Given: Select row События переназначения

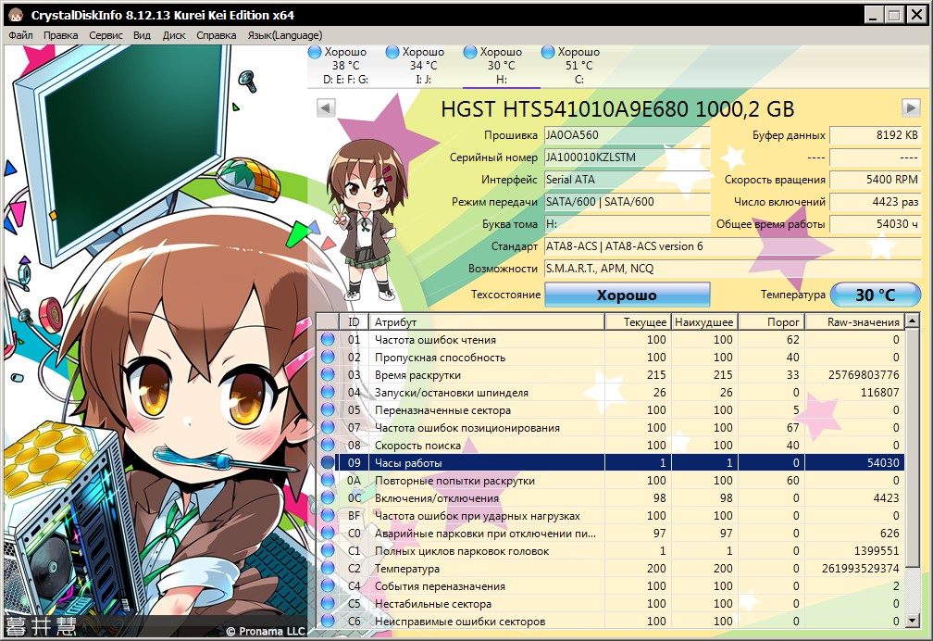Looking at the screenshot, I should tap(611, 585).
